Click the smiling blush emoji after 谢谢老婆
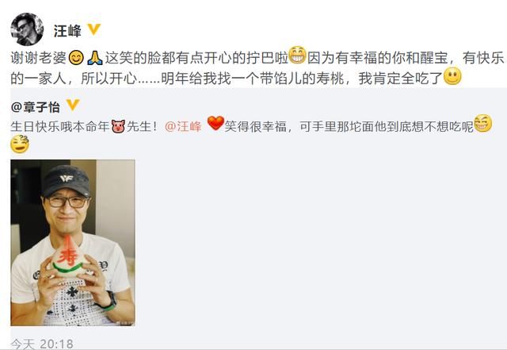Viewport: 507px width, 350px height. coord(76,59)
